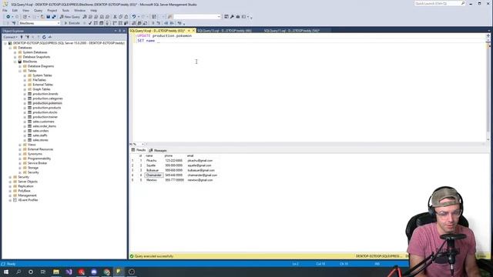
Task: Select the Server Objects node
Action: [28, 182]
